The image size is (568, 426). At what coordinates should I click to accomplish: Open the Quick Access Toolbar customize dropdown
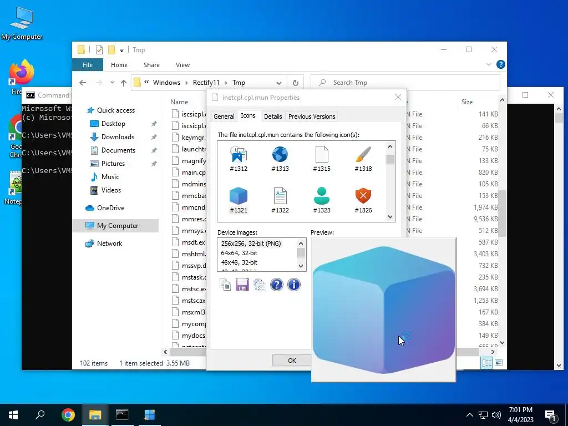(x=121, y=50)
